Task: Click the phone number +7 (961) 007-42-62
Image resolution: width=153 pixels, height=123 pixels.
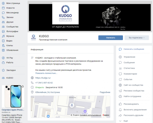Action: tap(44, 83)
